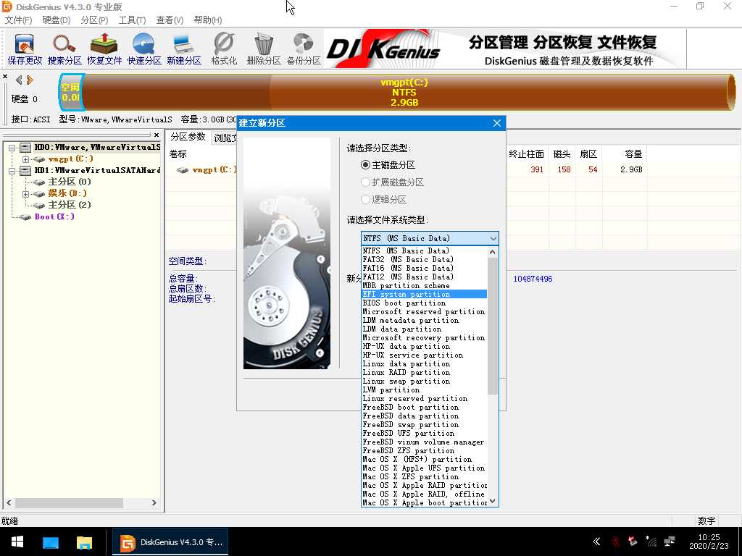Screen dimensions: 742x556
Task: Open the Windows Start menu
Action: pyautogui.click(x=17, y=542)
